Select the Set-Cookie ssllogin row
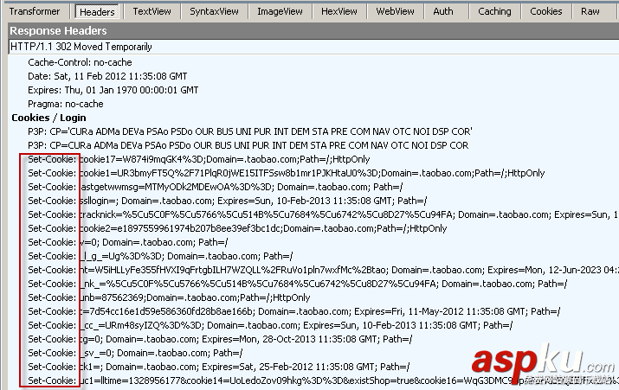Screen dimensions: 619x390 pyautogui.click(x=228, y=201)
